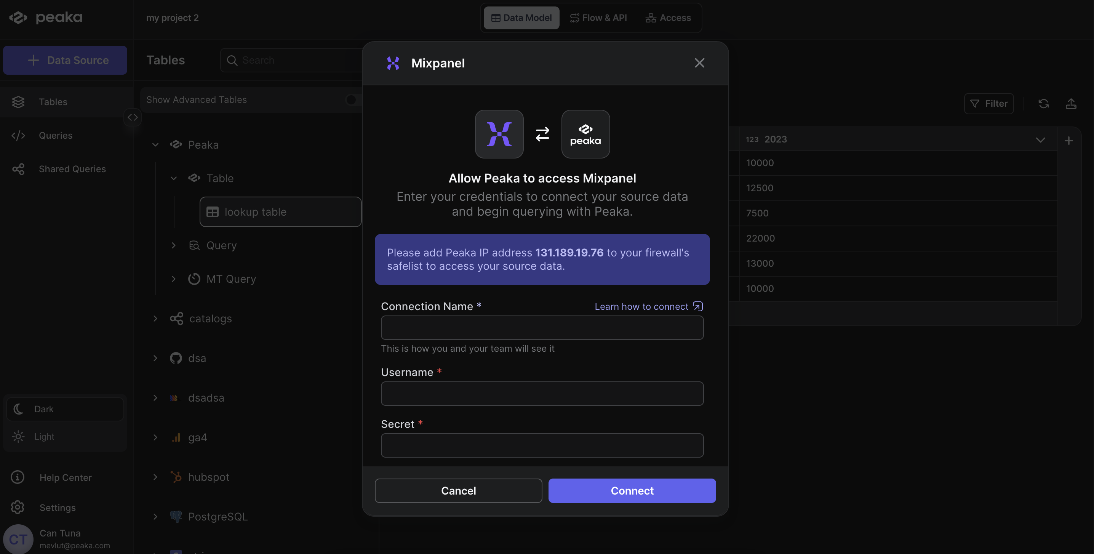Click the refresh data icon
The image size is (1094, 554).
pos(1043,104)
